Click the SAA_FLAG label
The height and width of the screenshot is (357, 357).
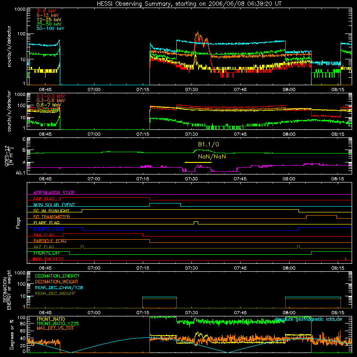(x=44, y=235)
